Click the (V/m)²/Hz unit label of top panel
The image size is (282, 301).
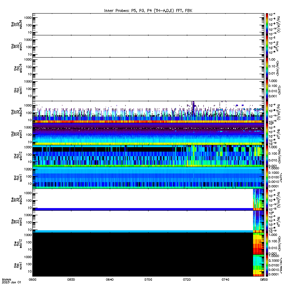[279, 24]
